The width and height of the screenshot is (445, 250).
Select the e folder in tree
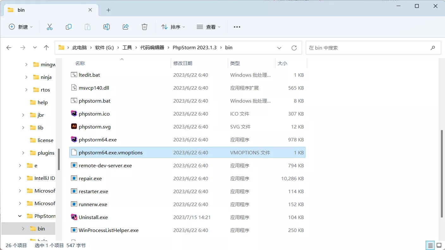click(36, 165)
